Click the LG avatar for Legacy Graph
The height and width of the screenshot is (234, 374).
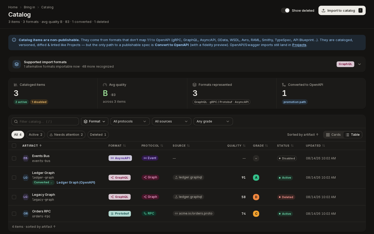(x=25, y=197)
